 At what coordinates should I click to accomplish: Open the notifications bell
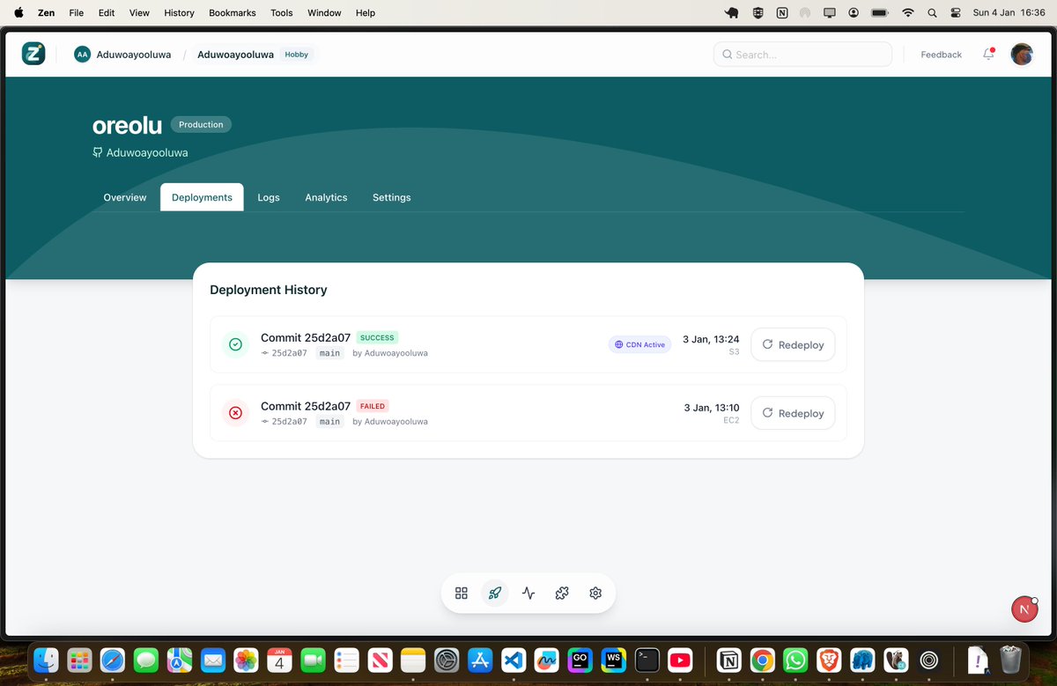pyautogui.click(x=988, y=54)
